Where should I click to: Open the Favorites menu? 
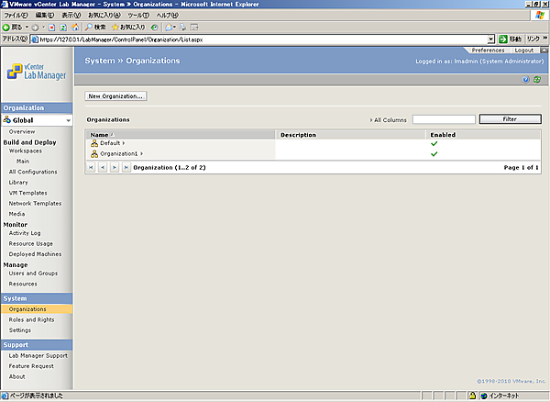104,15
